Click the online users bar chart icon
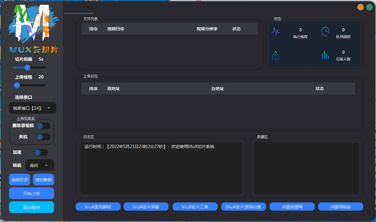 pyautogui.click(x=325, y=55)
